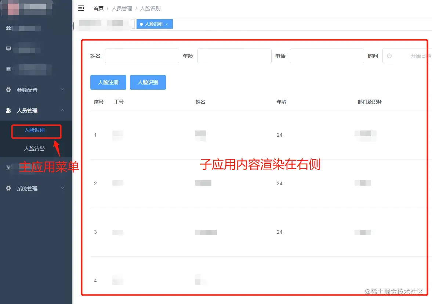Click the 部门及职务 column header

pyautogui.click(x=370, y=102)
